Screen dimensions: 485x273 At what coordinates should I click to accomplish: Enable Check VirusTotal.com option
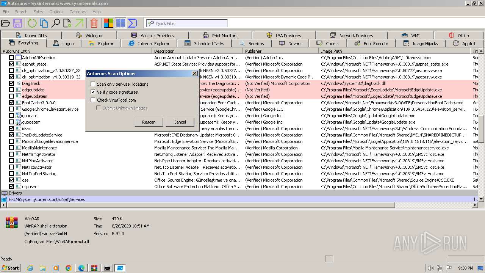click(93, 100)
